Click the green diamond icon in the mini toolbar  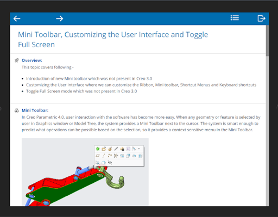click(x=98, y=149)
